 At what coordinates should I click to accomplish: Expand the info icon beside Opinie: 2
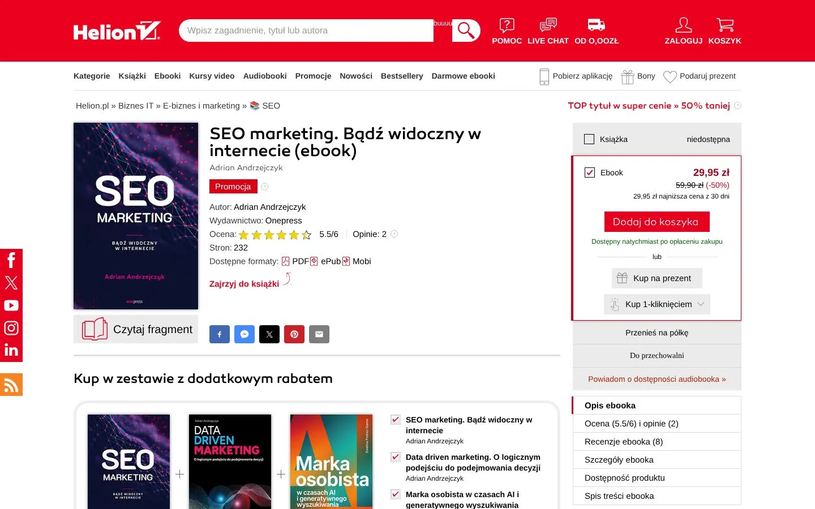(x=394, y=234)
